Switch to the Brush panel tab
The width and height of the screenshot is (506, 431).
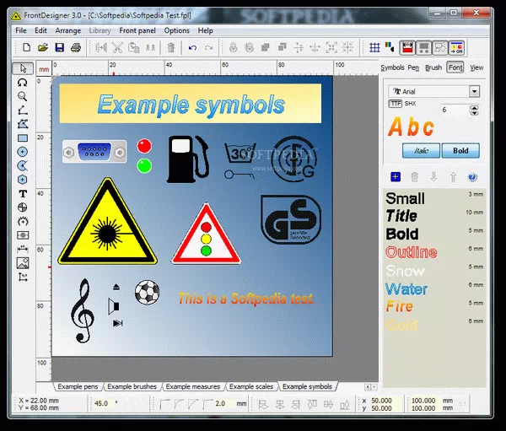tap(433, 67)
